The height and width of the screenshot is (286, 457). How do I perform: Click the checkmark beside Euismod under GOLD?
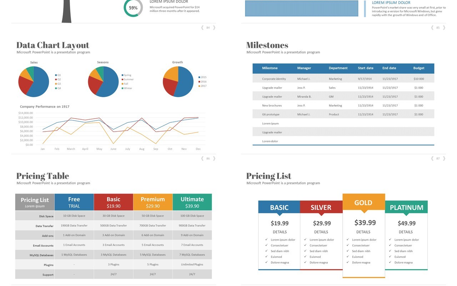point(348,257)
